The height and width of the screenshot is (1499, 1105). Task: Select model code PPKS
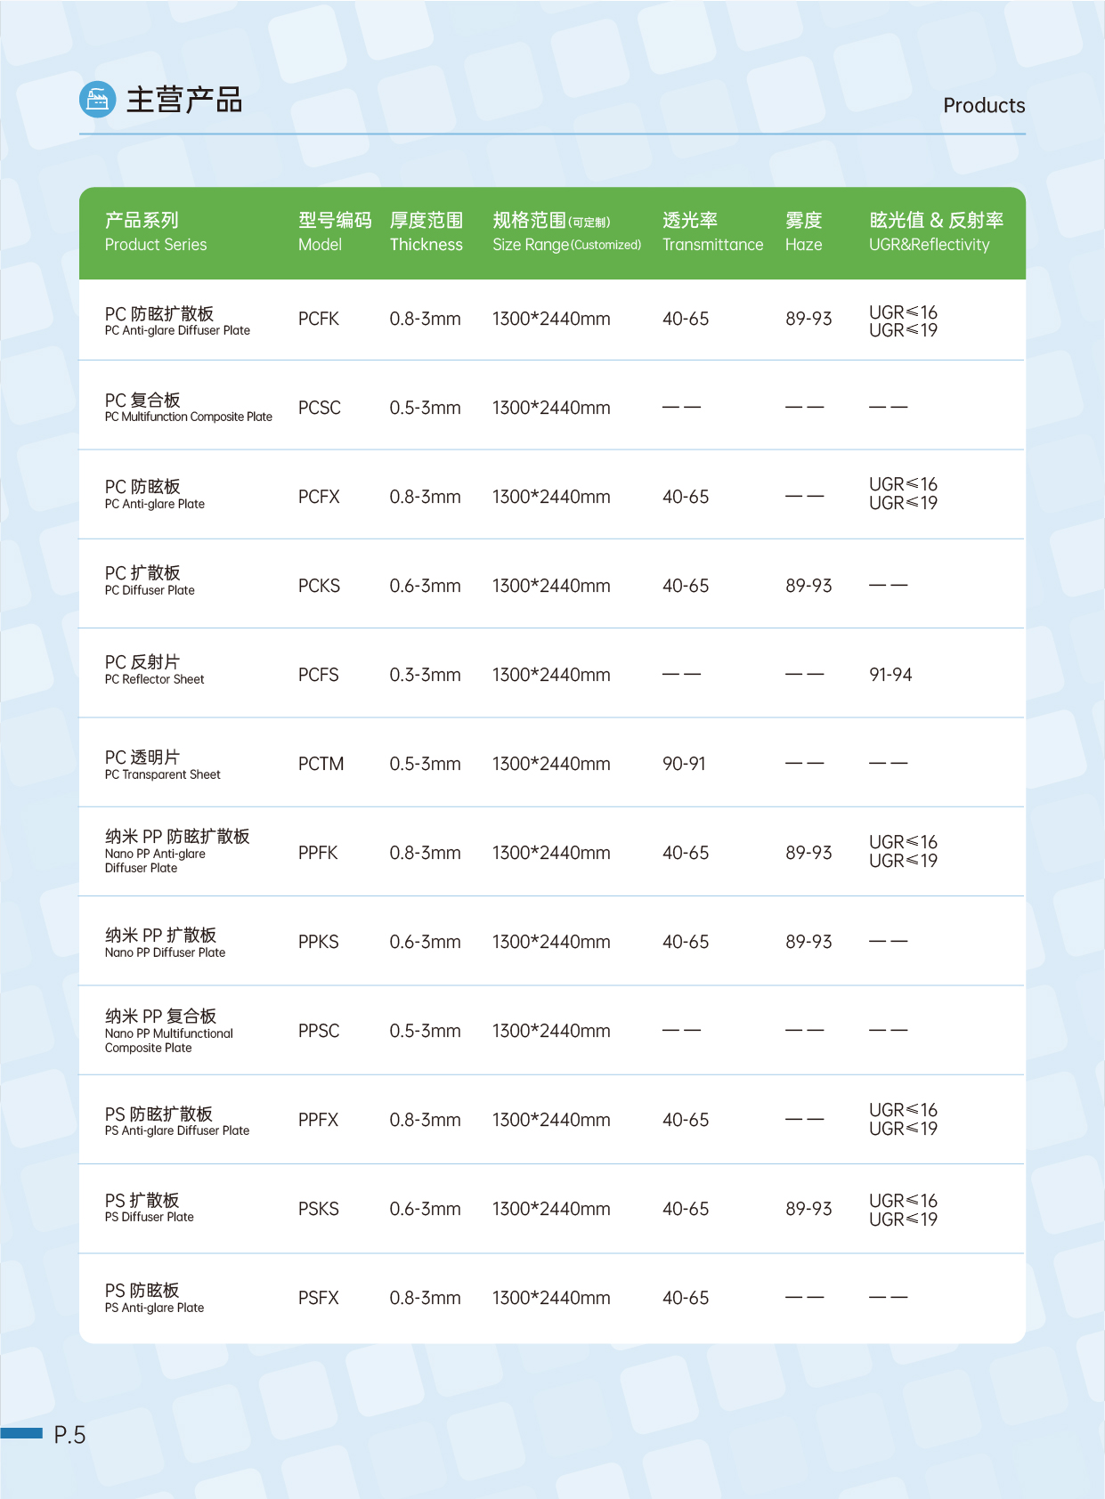(x=318, y=942)
